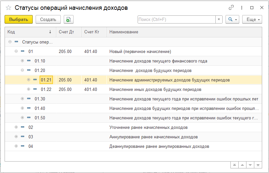The height and width of the screenshot is (173, 269).
Task: Expand the 01.21 tree node
Action: (29, 80)
